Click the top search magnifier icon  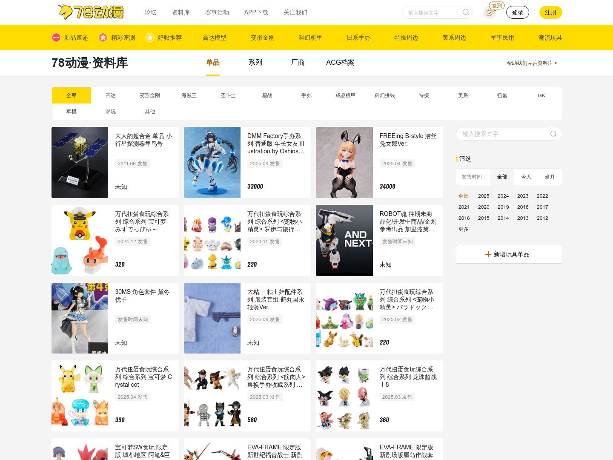(x=466, y=12)
